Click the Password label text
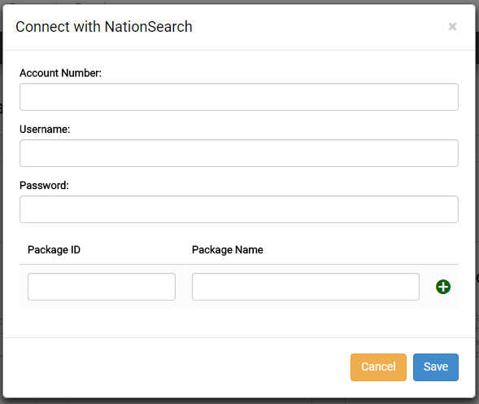 pyautogui.click(x=44, y=186)
